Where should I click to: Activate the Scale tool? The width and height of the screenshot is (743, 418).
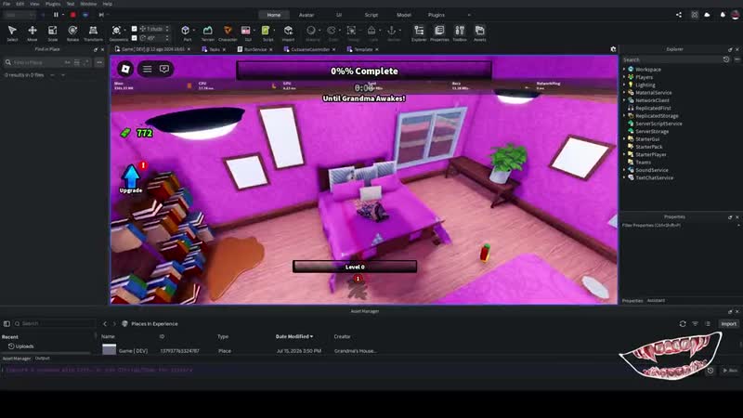(x=53, y=32)
